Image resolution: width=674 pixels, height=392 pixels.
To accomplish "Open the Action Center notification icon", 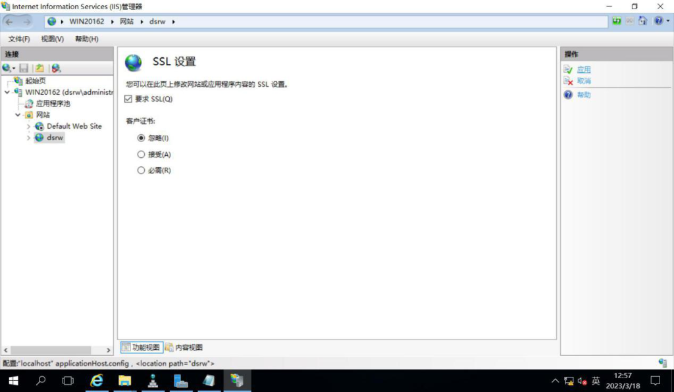I will coord(655,381).
